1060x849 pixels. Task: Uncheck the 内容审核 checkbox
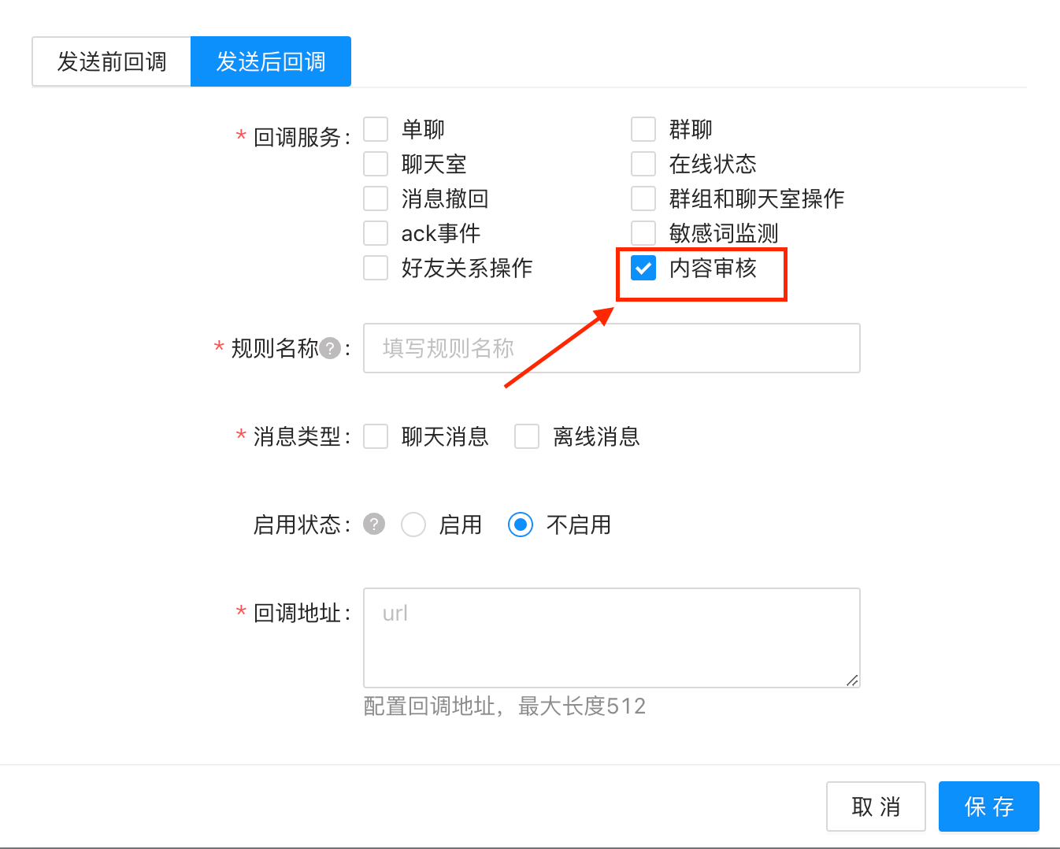[643, 268]
